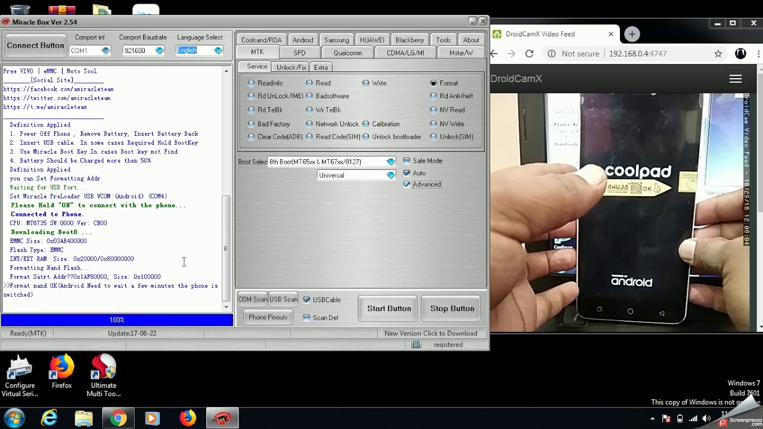Switch to Miracle Box taskbar icon

(222, 418)
